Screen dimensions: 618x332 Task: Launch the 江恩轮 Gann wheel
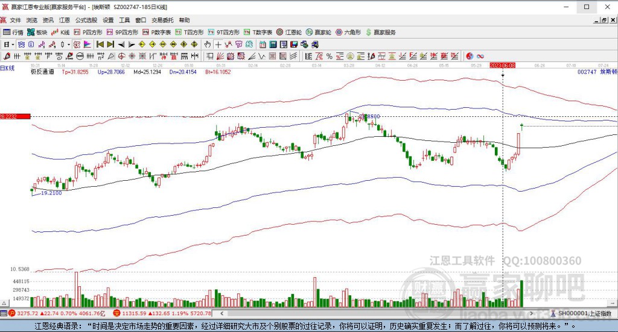click(x=289, y=33)
